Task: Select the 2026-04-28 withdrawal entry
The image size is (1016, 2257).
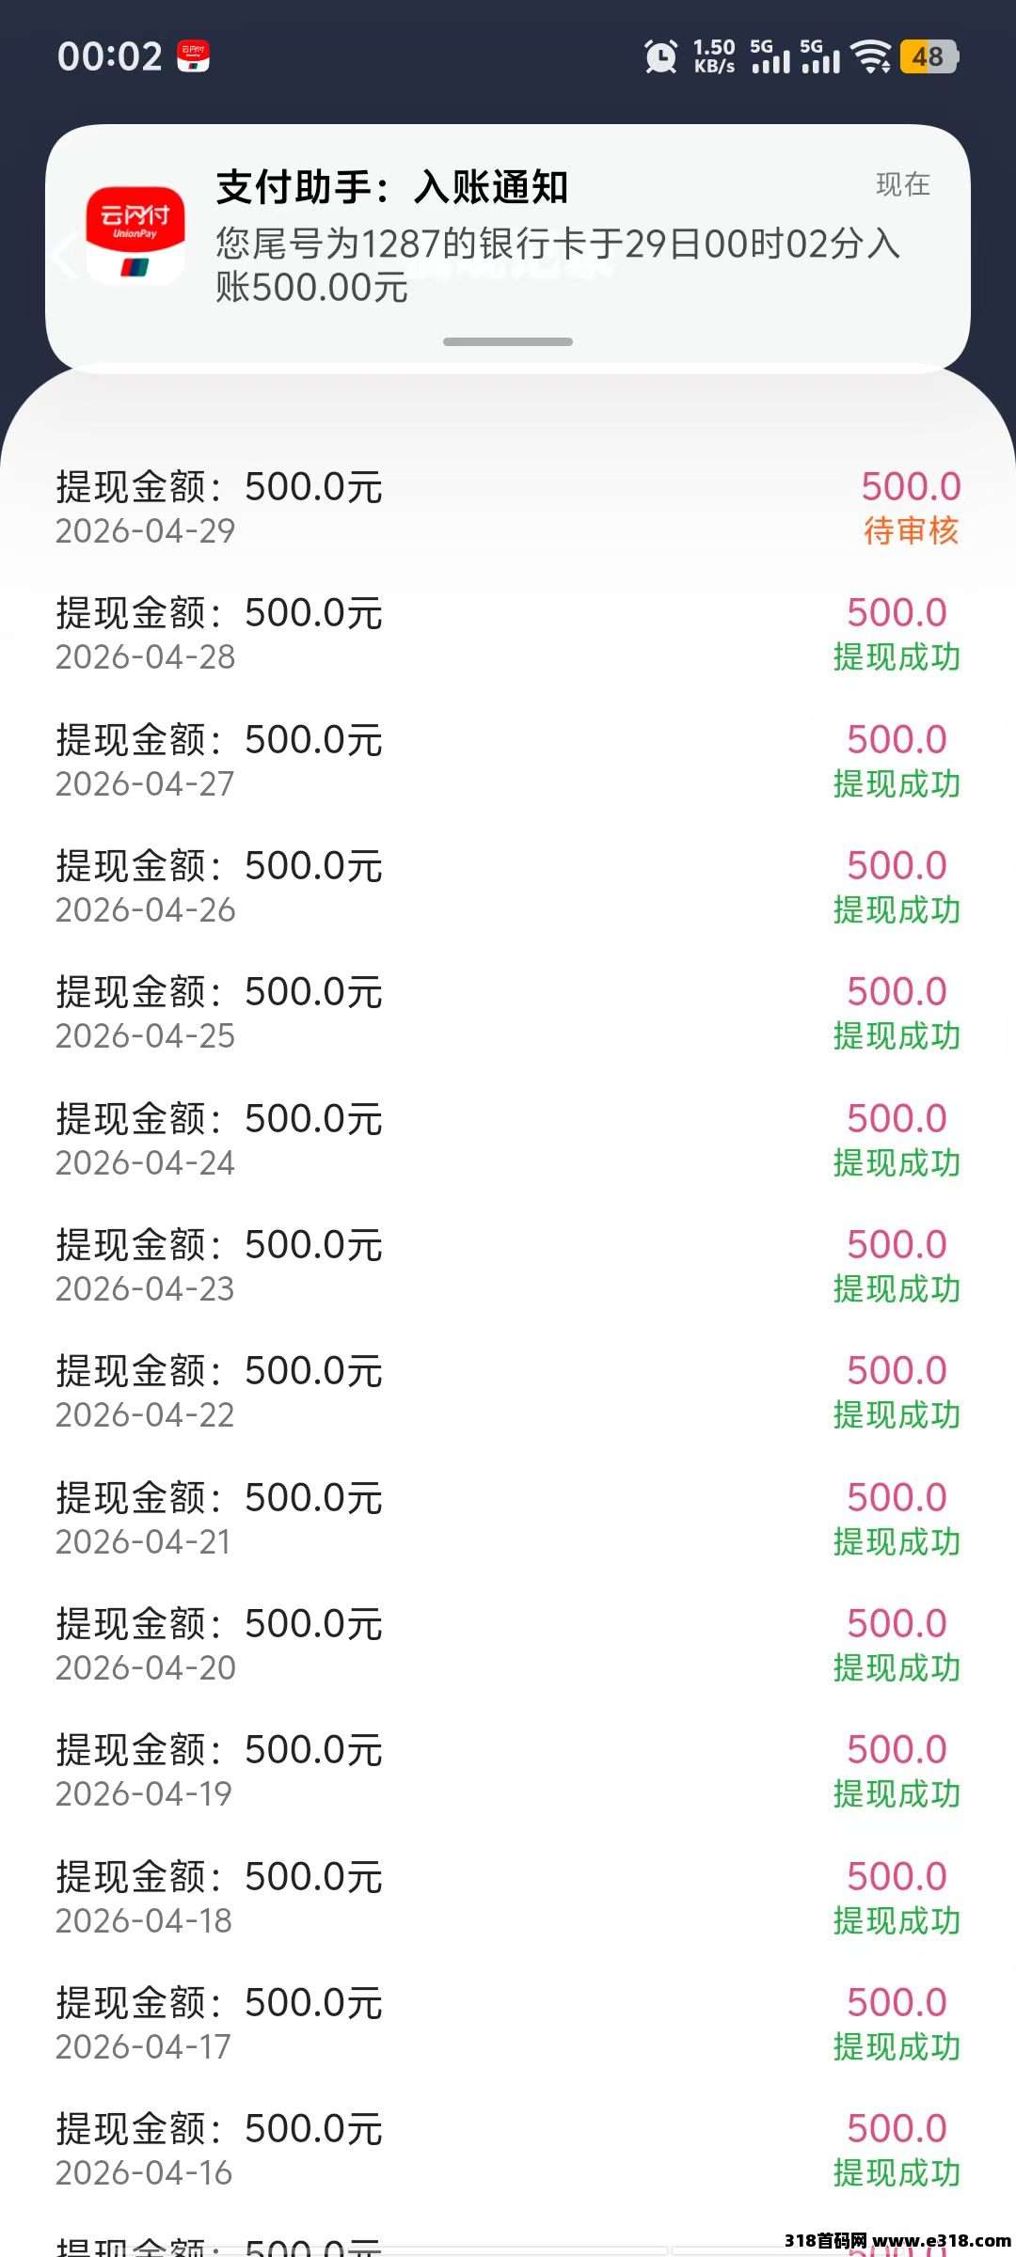Action: click(x=508, y=634)
